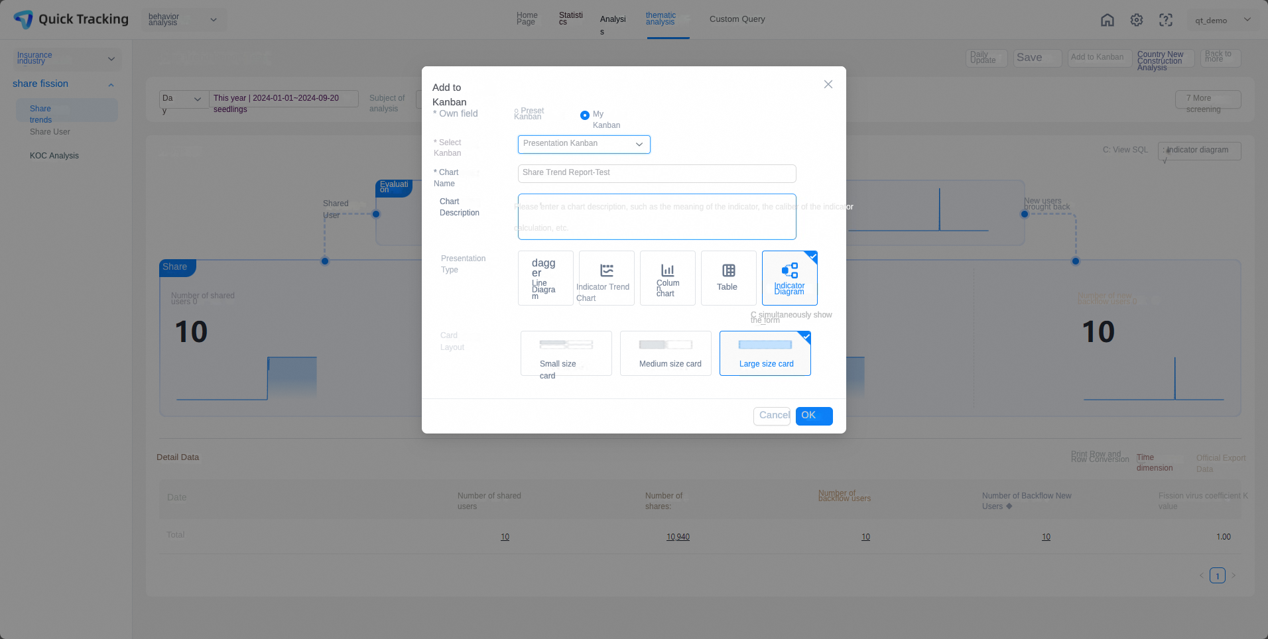
Task: Choose the Large size card layout
Action: pyautogui.click(x=765, y=353)
